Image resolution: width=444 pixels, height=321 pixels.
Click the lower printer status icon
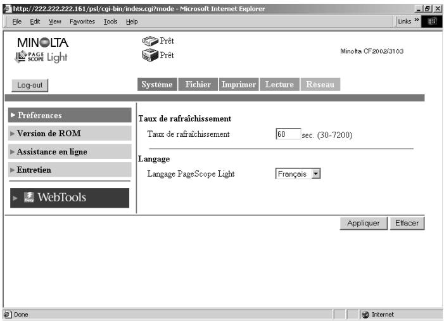(x=150, y=55)
